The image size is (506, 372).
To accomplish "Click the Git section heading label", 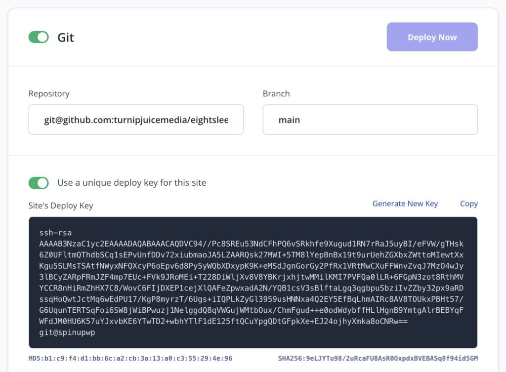I will (66, 37).
